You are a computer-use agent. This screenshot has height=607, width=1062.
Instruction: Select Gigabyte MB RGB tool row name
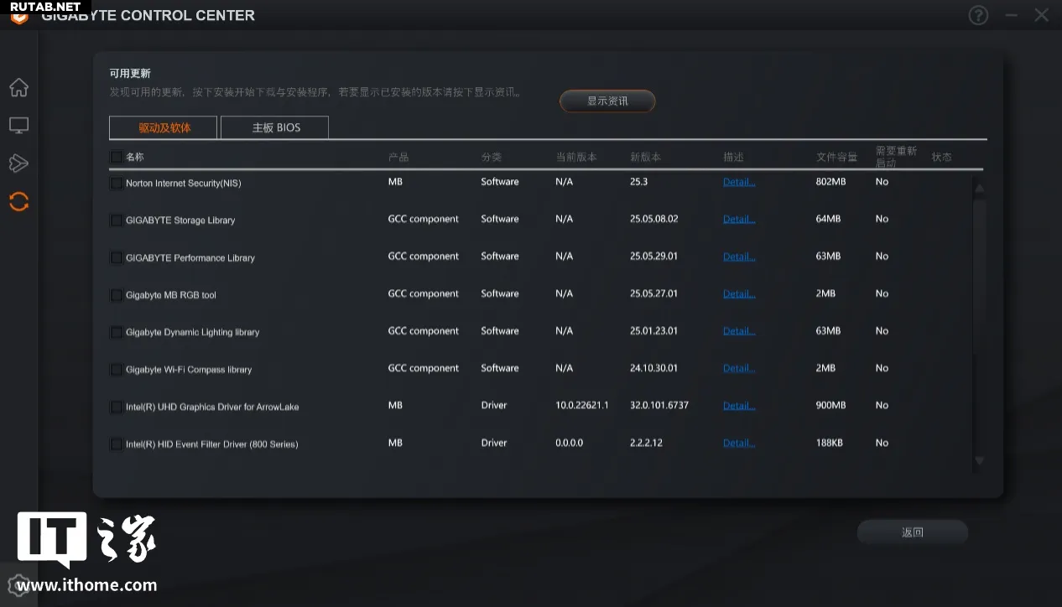point(171,295)
